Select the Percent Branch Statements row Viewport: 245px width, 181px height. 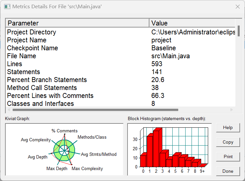pos(120,80)
